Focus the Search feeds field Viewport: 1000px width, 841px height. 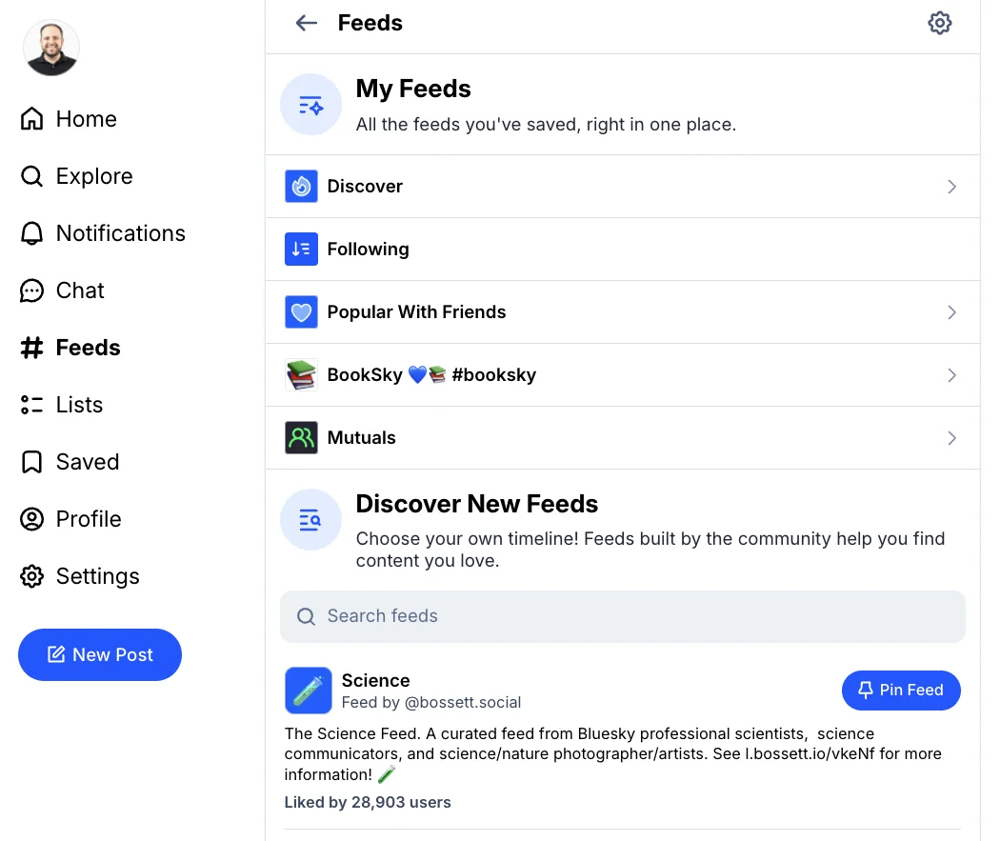coord(623,616)
